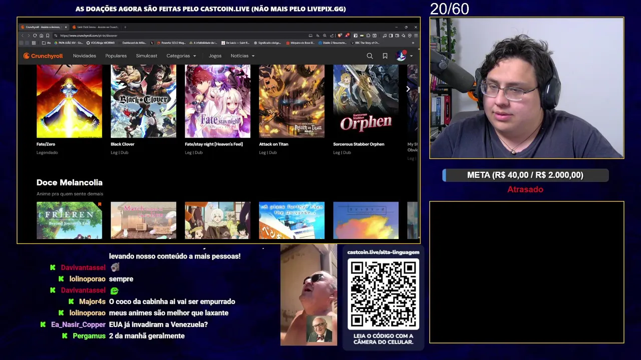Open the Populares menu item

(x=116, y=56)
